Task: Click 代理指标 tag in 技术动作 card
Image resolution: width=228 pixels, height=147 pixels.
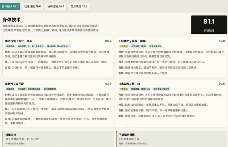Action: point(124,89)
